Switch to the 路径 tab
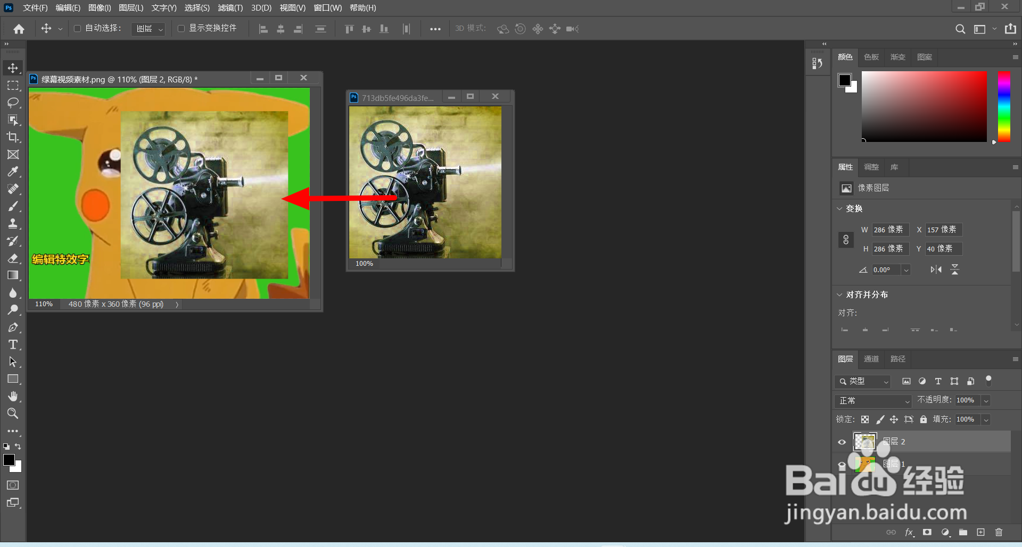The height and width of the screenshot is (547, 1022). click(x=898, y=359)
